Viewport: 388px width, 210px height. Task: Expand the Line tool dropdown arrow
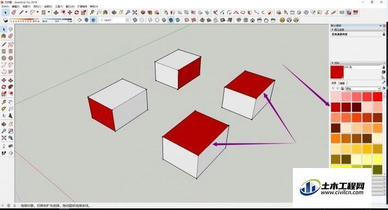pyautogui.click(x=26, y=12)
